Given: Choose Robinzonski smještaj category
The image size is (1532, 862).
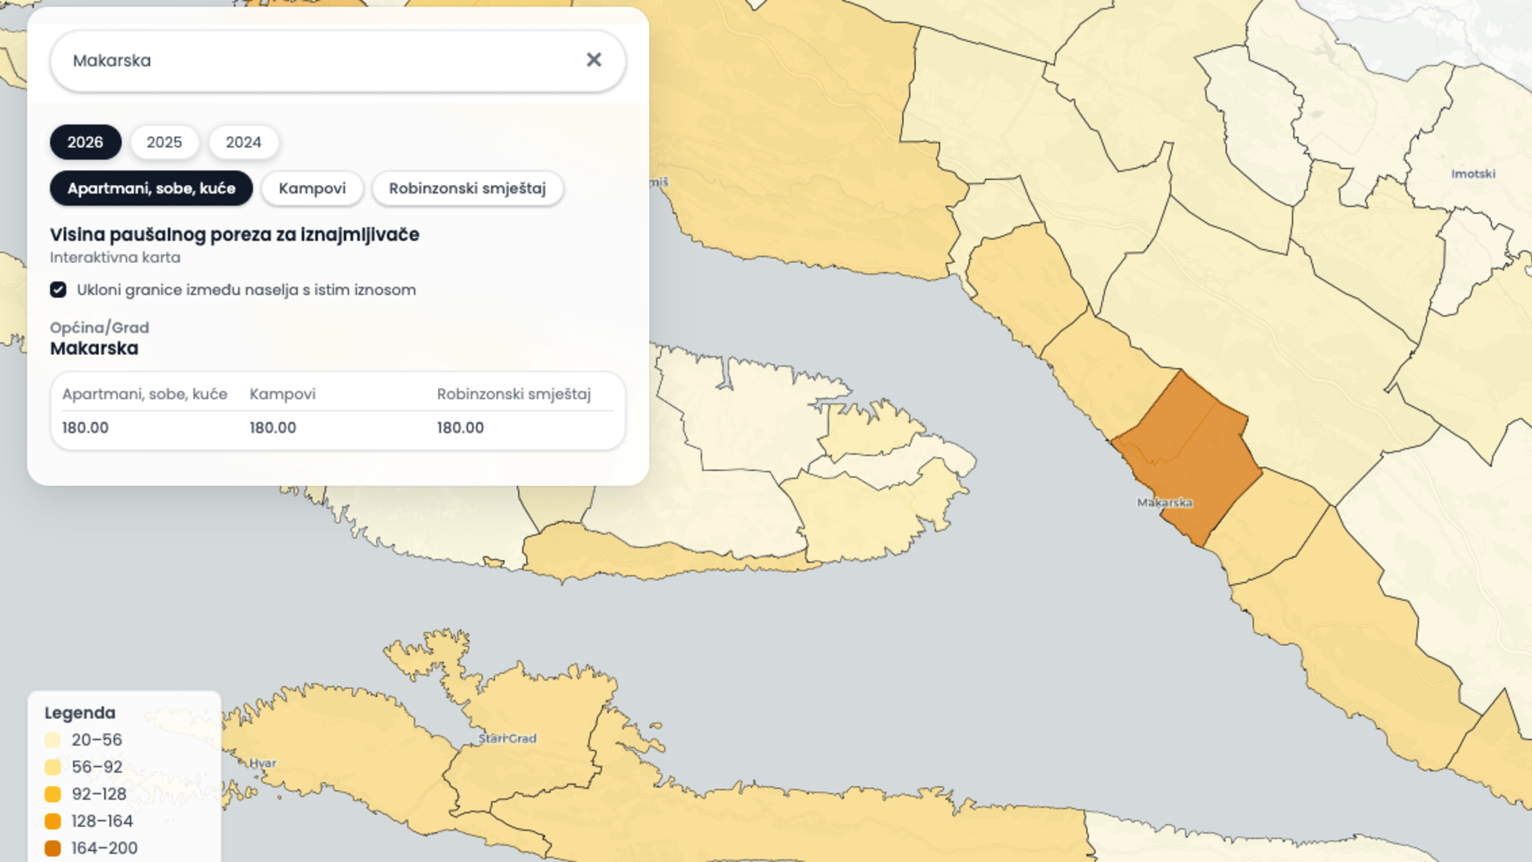Looking at the screenshot, I should 467,188.
